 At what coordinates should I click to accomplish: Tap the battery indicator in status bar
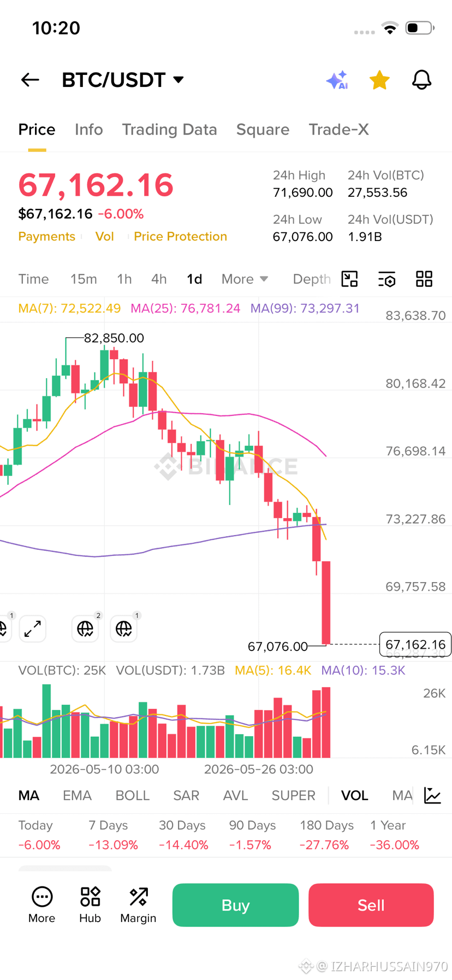click(420, 28)
